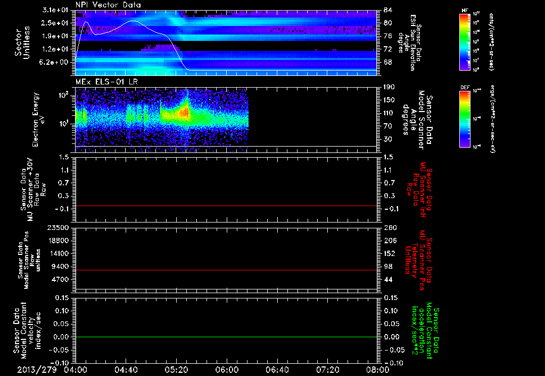
Task: Click the "Model Scanner Angle degrees" axis label
Action: (x=417, y=120)
